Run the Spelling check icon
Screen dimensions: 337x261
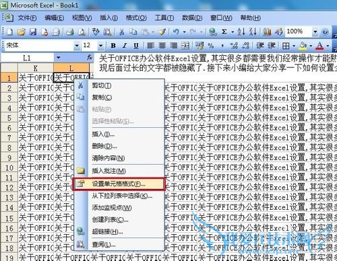coord(96,32)
